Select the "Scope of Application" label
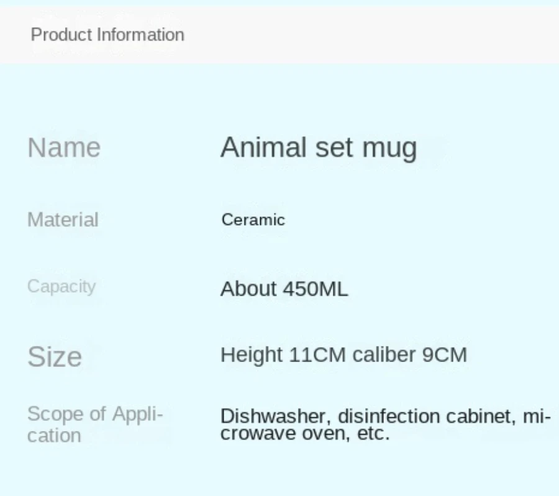Viewport: 559px width, 496px height. tap(94, 424)
